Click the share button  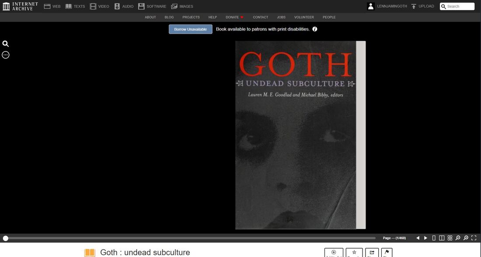(372, 252)
